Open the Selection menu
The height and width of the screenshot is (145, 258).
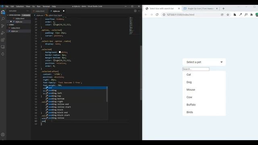[20, 6]
